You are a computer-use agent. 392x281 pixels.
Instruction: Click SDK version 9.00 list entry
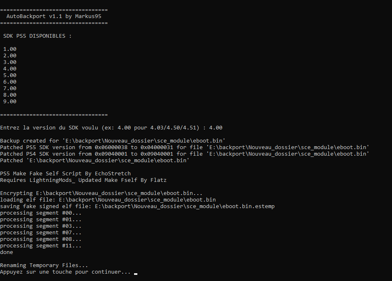coord(10,102)
